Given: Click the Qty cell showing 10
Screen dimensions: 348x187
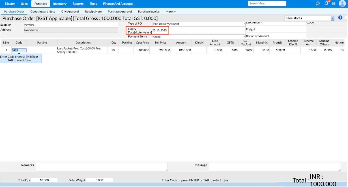Looking at the screenshot, I should 114,50.
